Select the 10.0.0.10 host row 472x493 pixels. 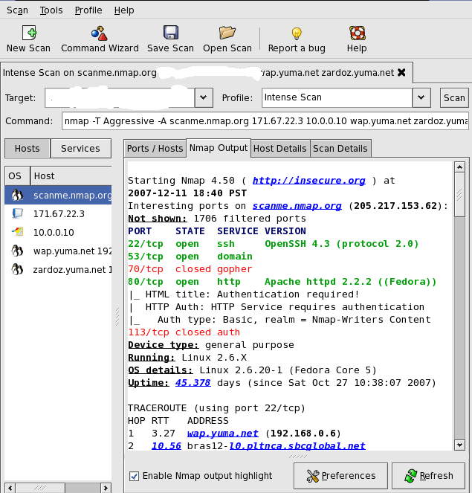point(58,232)
